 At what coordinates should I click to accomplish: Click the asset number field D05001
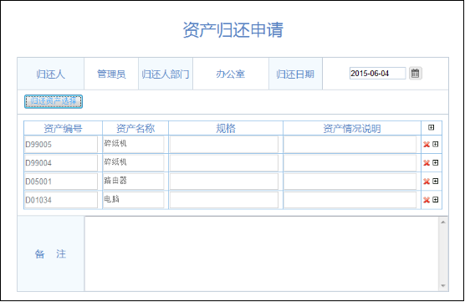pyautogui.click(x=61, y=182)
